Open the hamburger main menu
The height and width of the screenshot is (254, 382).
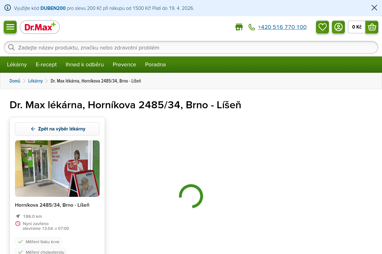click(10, 27)
